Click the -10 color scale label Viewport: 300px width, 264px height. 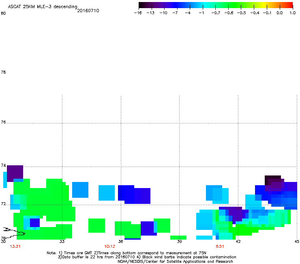tap(163, 13)
